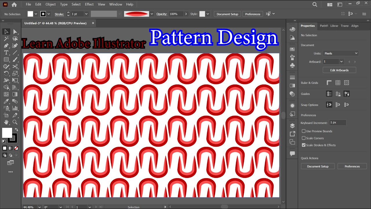Toggle Show Rulers in Ruler & Grids

pos(329,83)
